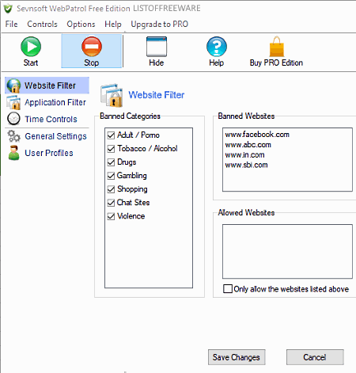Image resolution: width=356 pixels, height=373 pixels.
Task: Click inside the empty Allowed Websites box
Action: 287,251
